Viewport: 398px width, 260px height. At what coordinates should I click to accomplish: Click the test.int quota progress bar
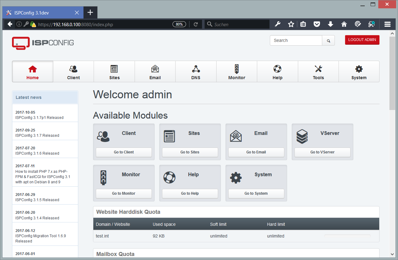347,236
